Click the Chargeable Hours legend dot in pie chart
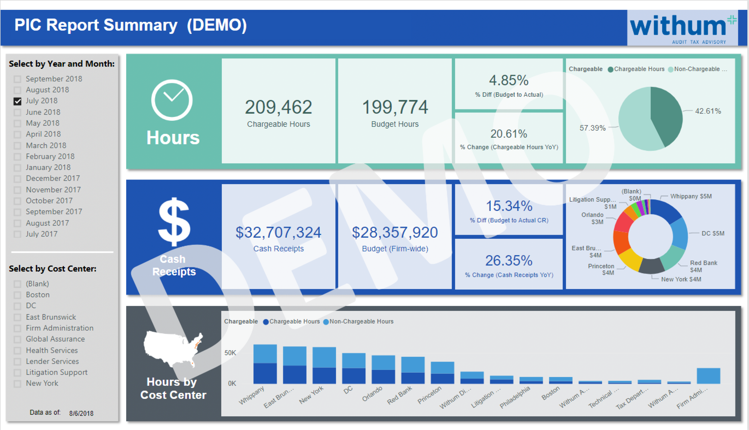Viewport: 749px width, 430px height. tap(610, 70)
